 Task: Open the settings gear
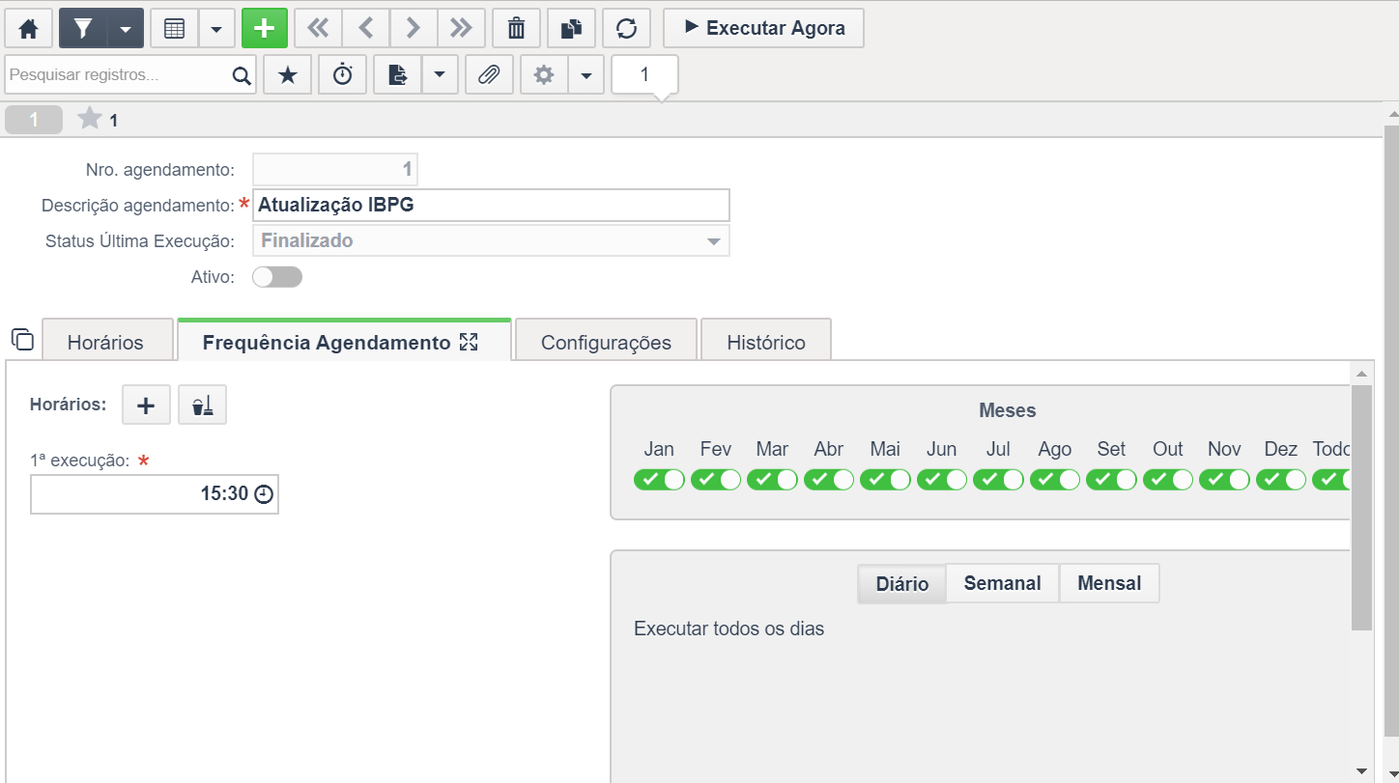(544, 75)
